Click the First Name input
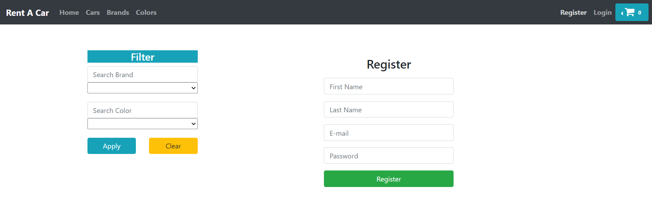The height and width of the screenshot is (218, 652). tap(389, 86)
